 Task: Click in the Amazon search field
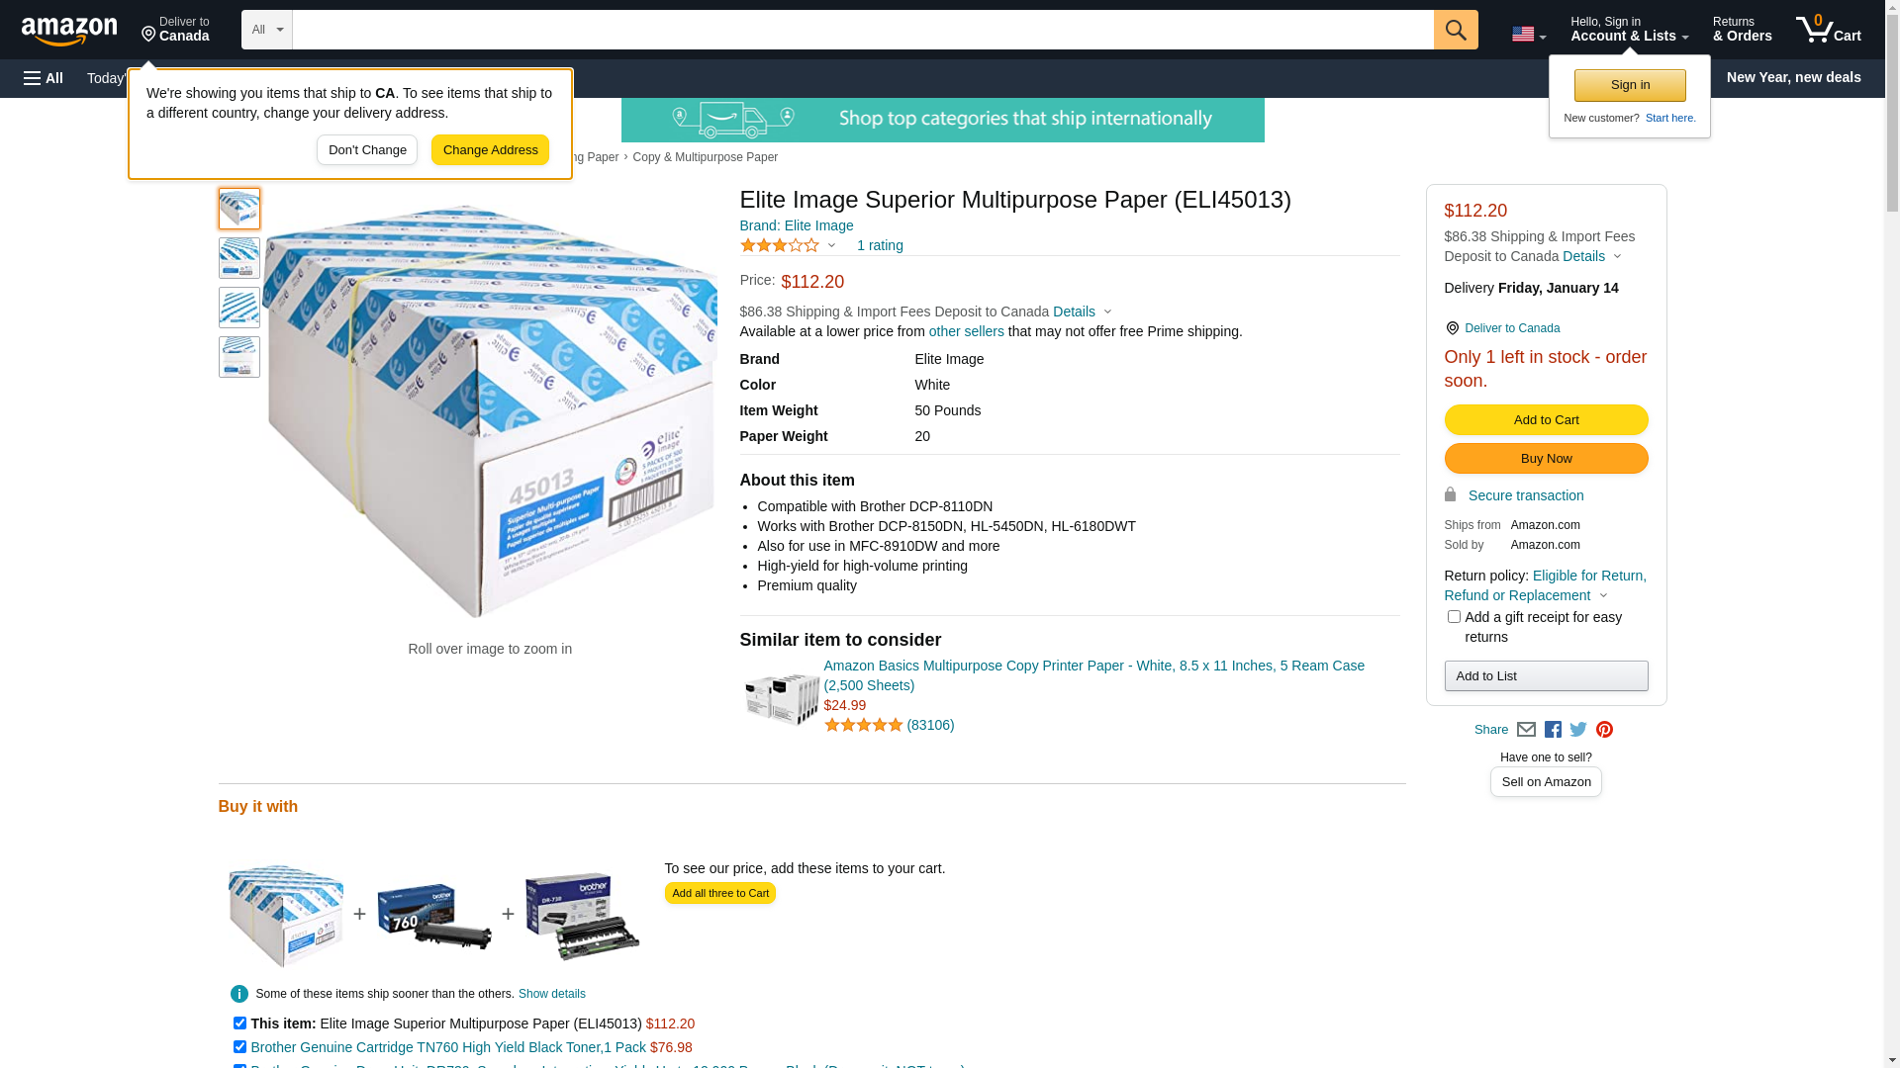[x=863, y=30]
